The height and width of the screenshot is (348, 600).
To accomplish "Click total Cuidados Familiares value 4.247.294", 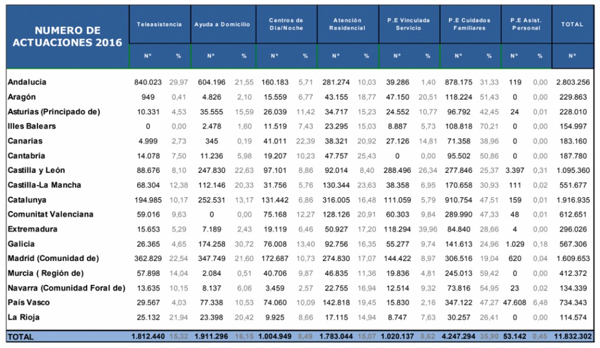I will coord(459,337).
